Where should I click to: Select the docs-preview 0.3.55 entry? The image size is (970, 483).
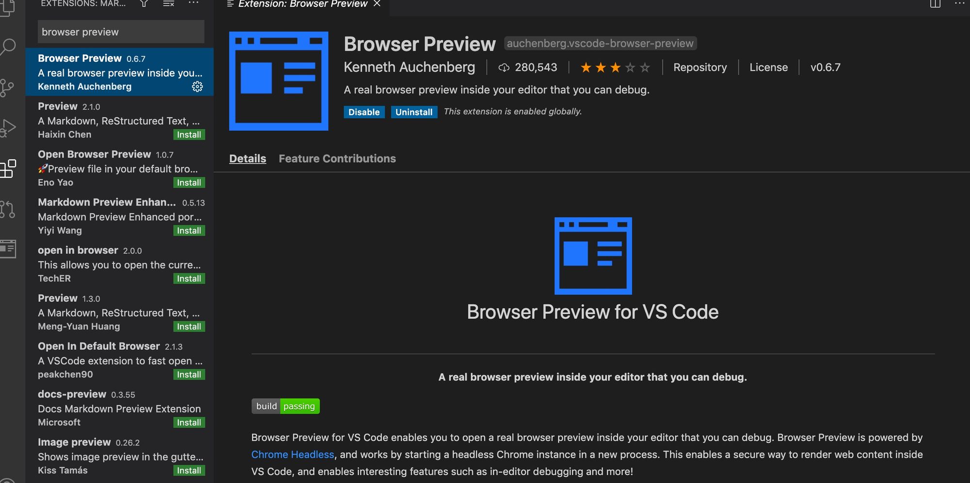119,407
